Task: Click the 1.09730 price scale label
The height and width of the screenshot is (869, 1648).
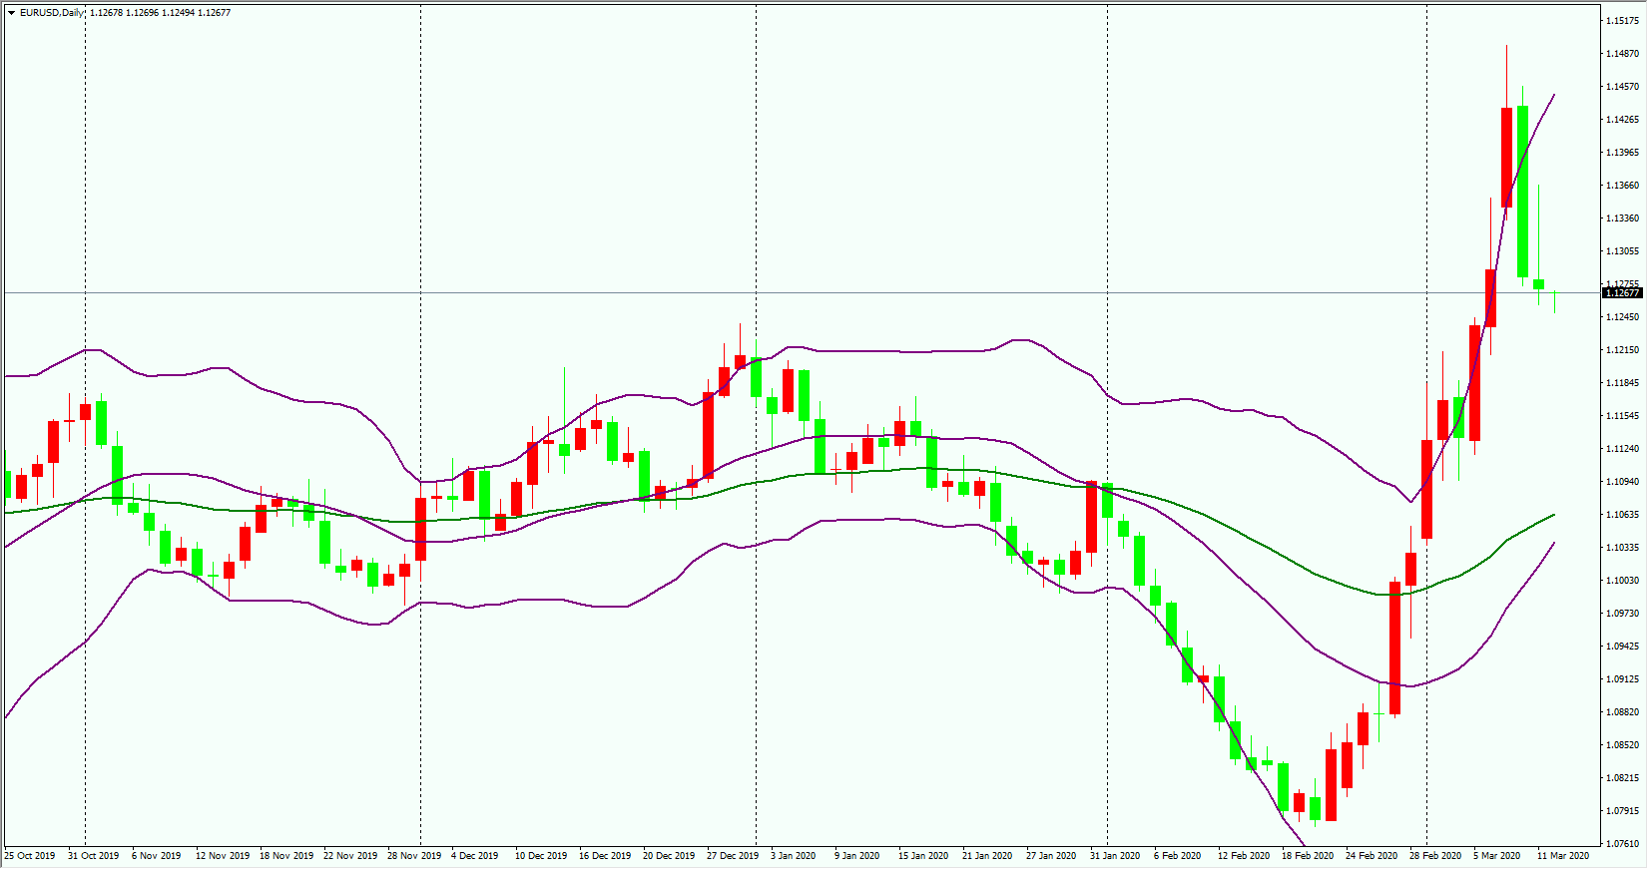Action: (x=1622, y=613)
